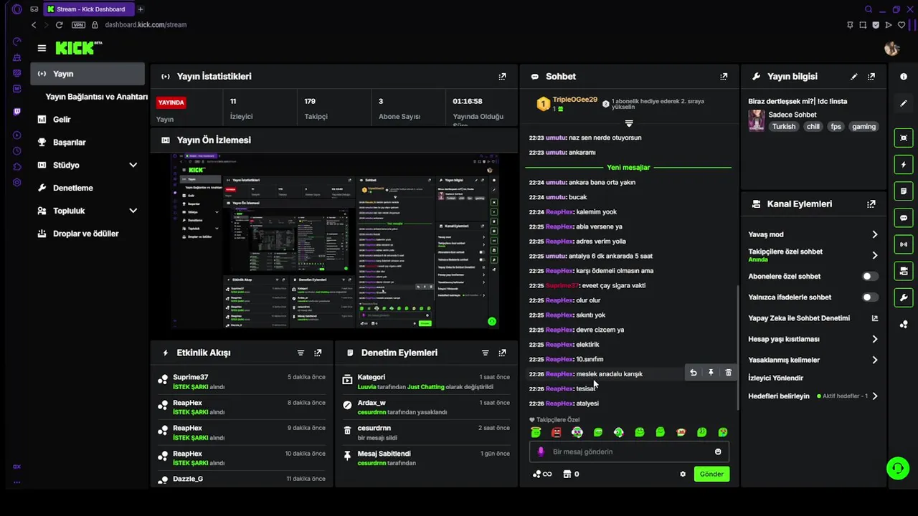Image resolution: width=918 pixels, height=516 pixels.
Task: Pop out the Denetim Eylemleri panel
Action: point(502,353)
